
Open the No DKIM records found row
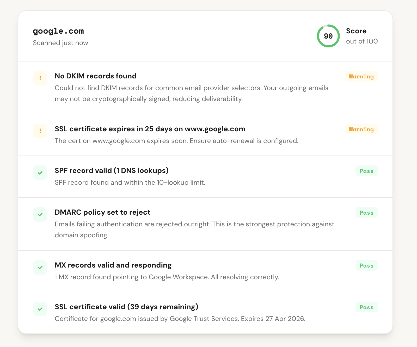205,88
